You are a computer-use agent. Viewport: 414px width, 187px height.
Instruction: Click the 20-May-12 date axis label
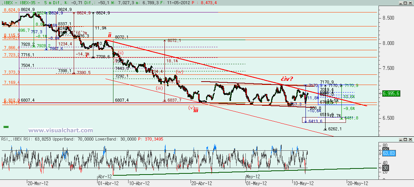358,183
